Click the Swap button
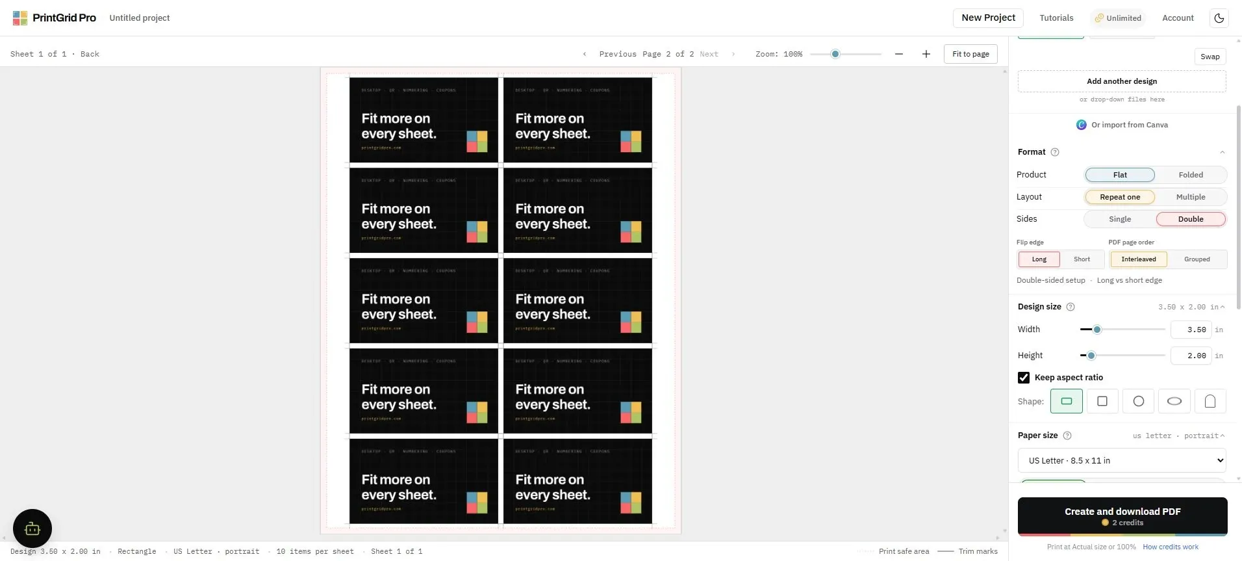This screenshot has width=1242, height=561. (1210, 57)
